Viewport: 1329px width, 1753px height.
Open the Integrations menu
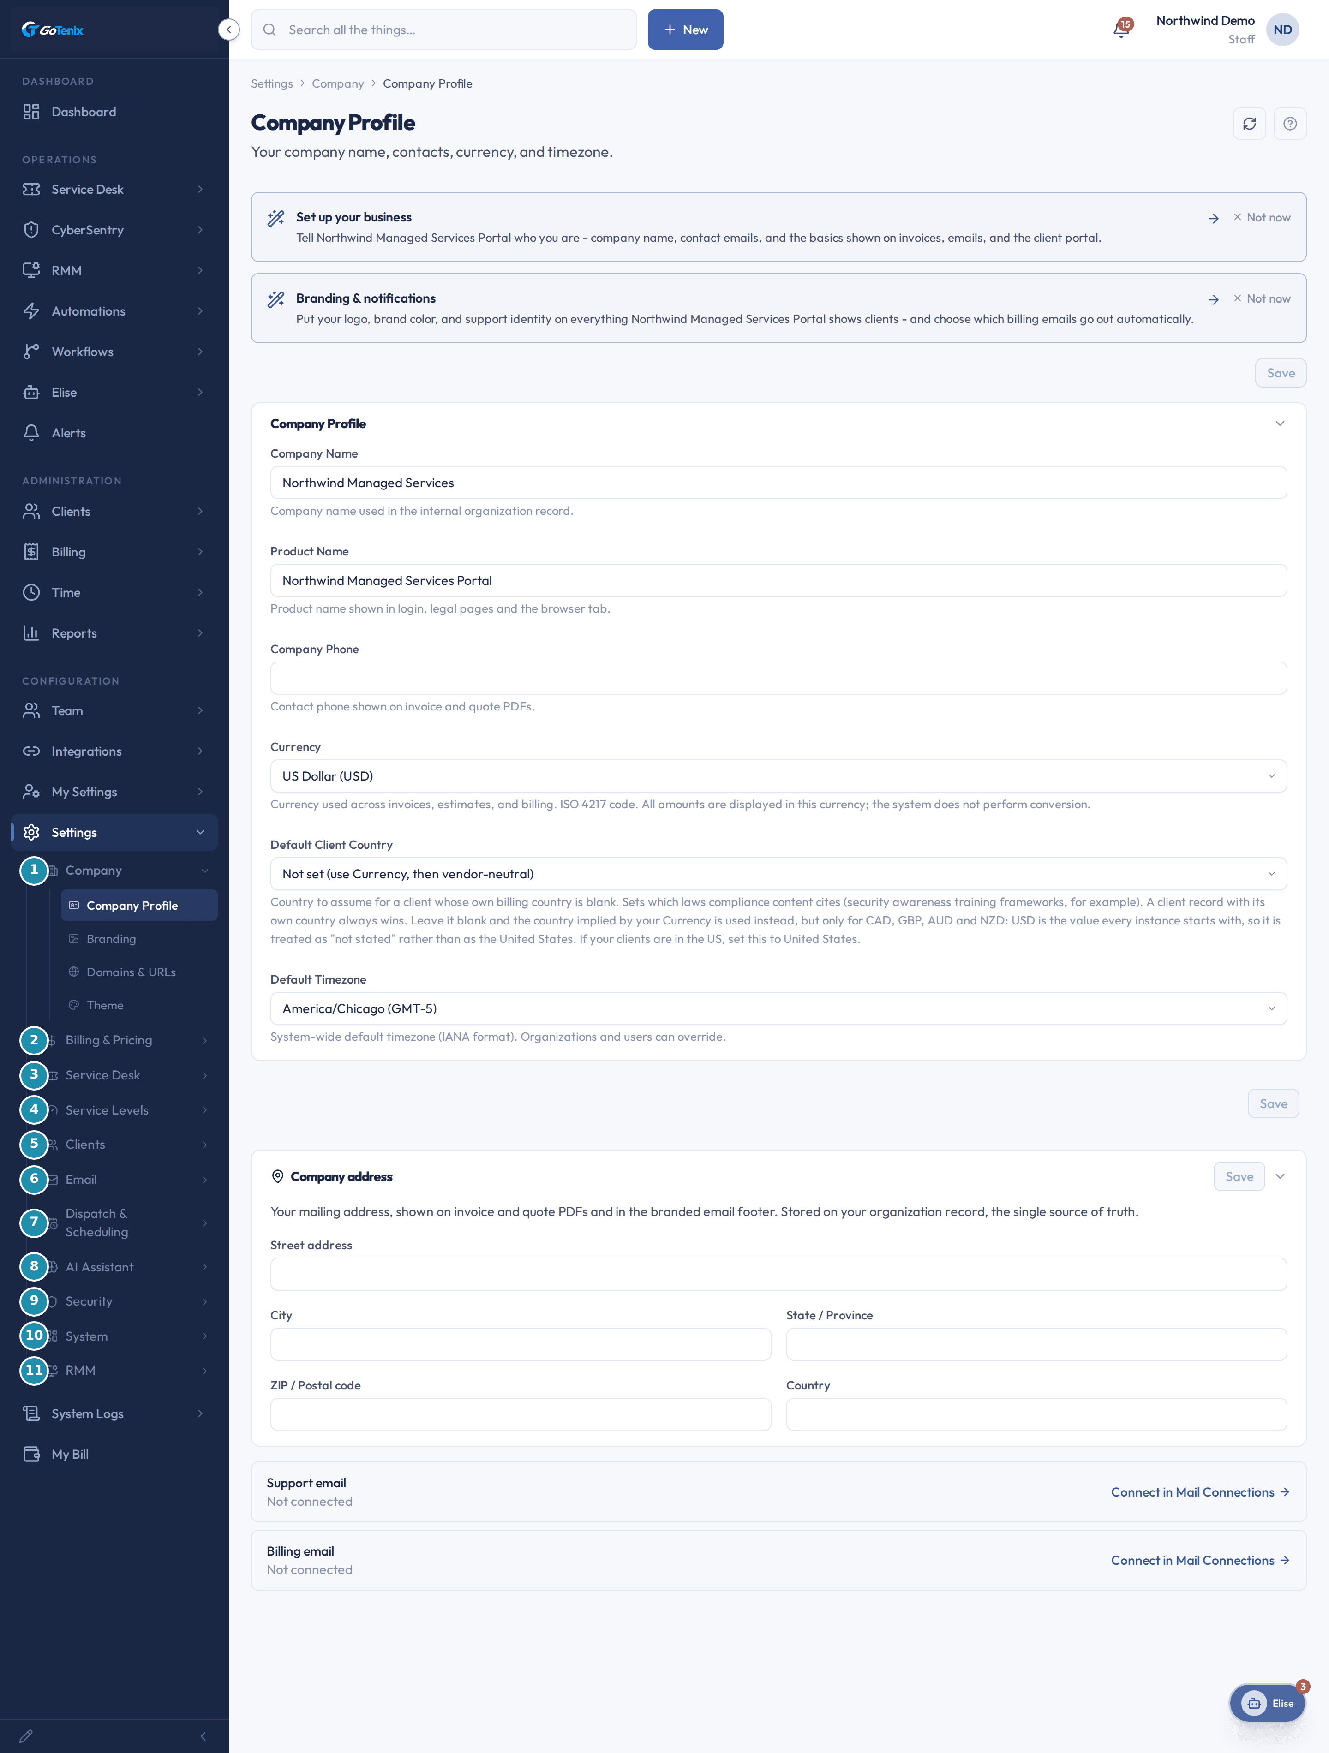(x=114, y=751)
